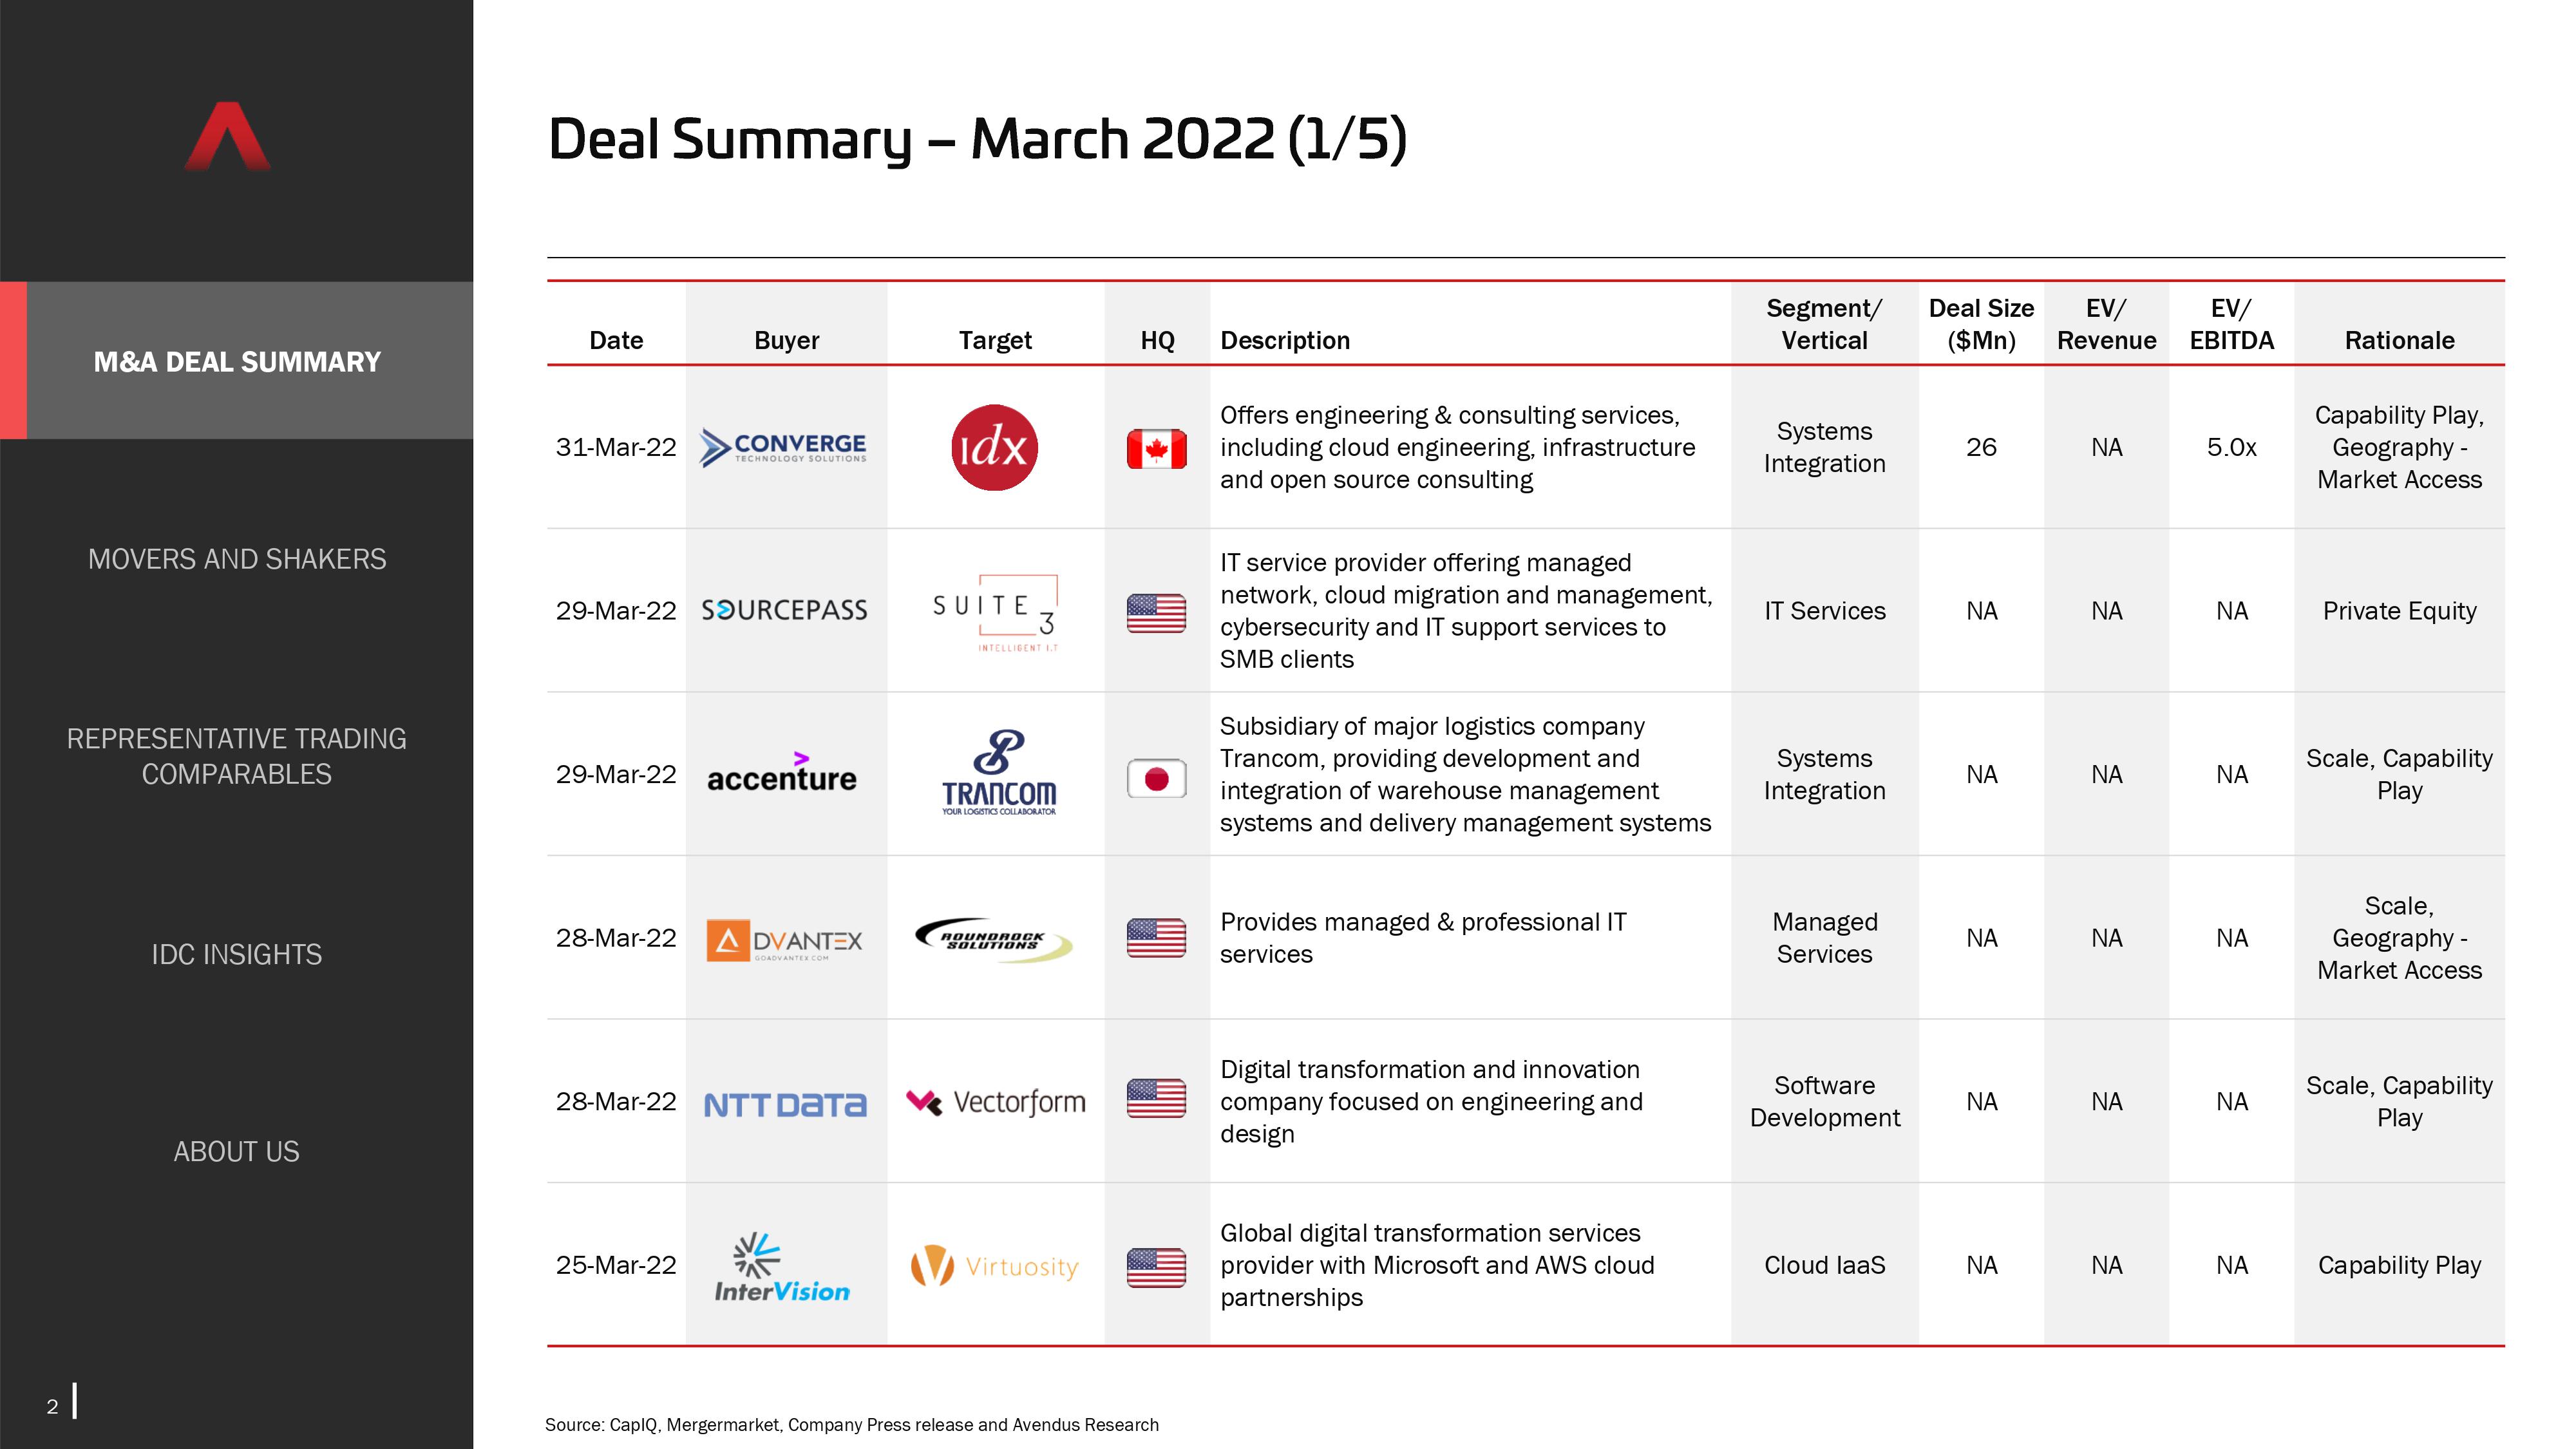Click the Software Development segment cell
2576x1449 pixels.
point(1824,1101)
